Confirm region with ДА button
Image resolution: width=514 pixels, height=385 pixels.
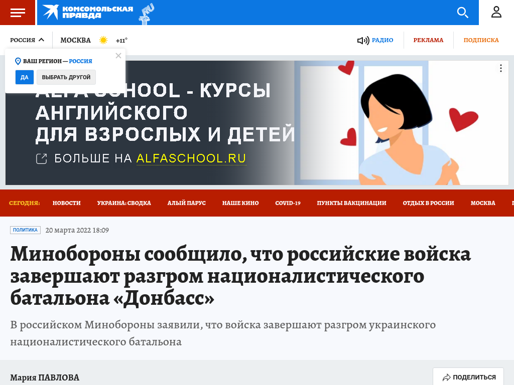point(25,77)
